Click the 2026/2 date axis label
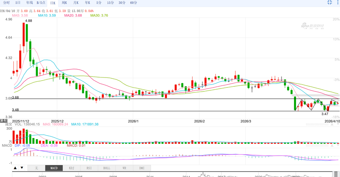Screen dimensions: 340x177 (x=200, y=121)
